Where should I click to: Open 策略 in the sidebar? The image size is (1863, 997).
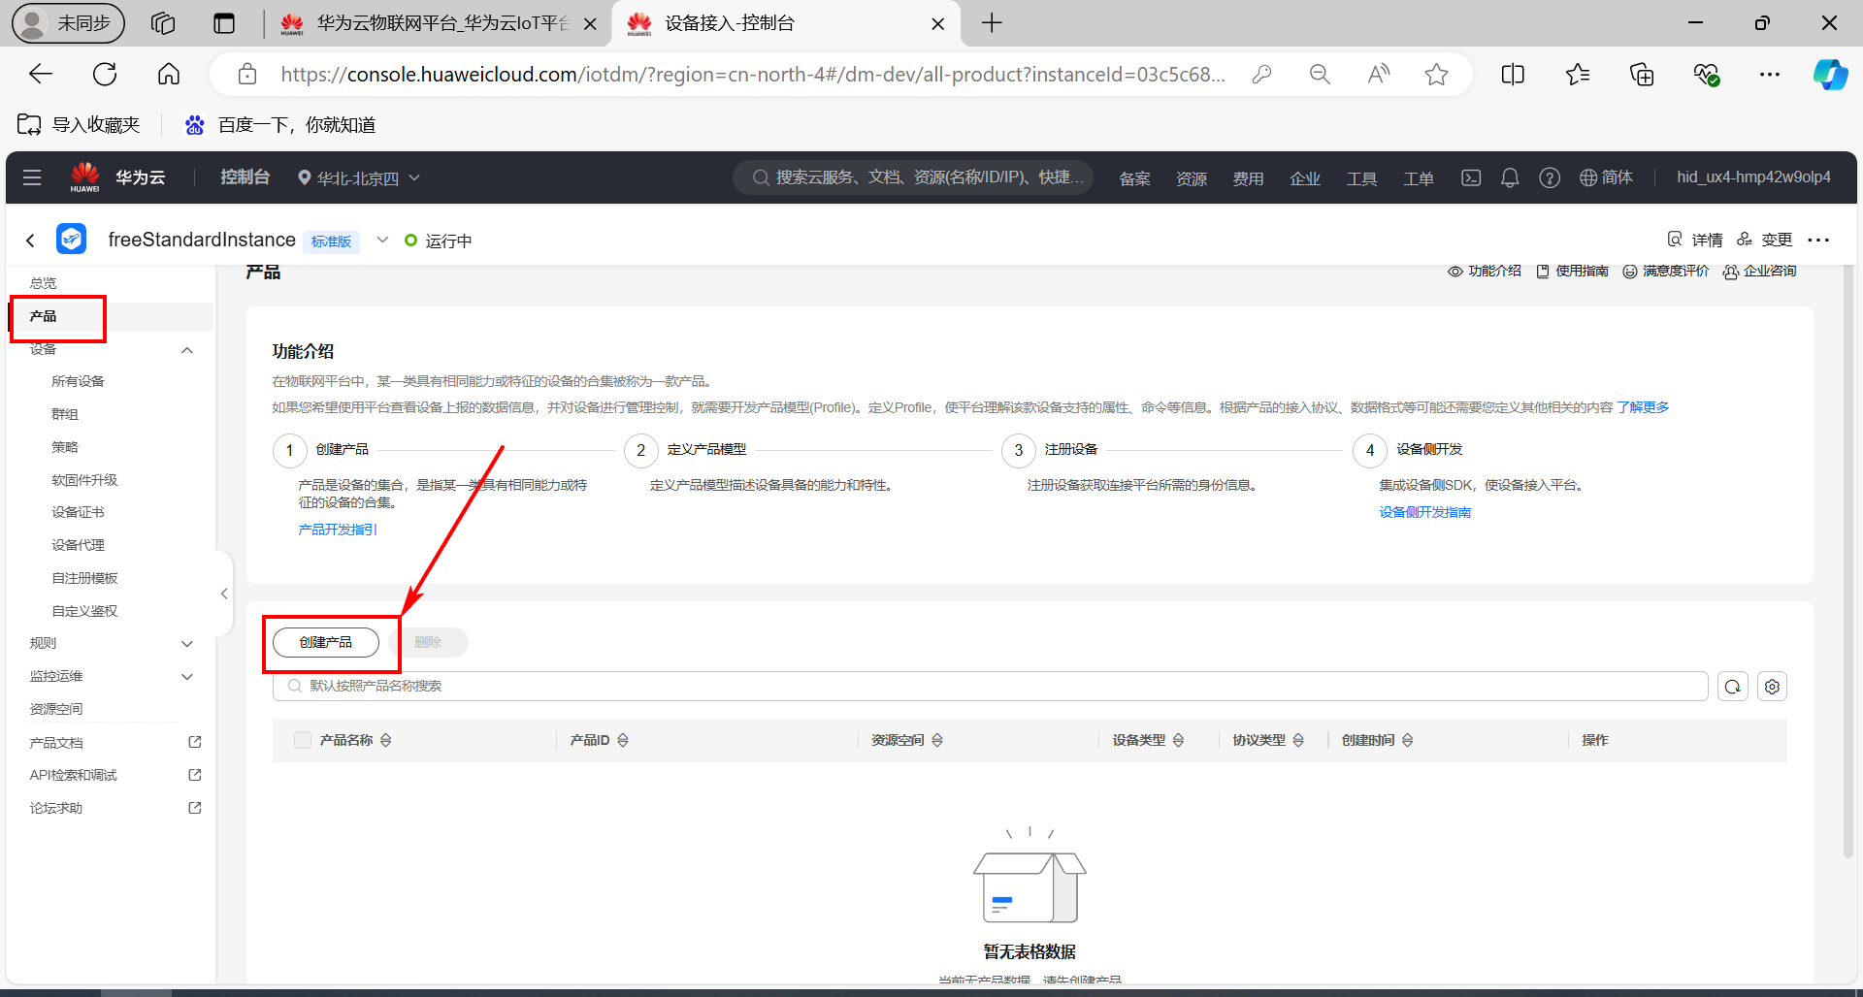point(65,447)
